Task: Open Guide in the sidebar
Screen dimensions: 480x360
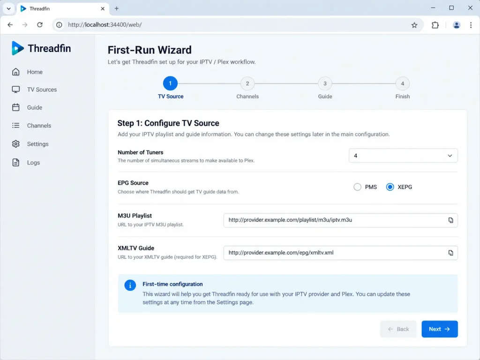Action: (35, 107)
